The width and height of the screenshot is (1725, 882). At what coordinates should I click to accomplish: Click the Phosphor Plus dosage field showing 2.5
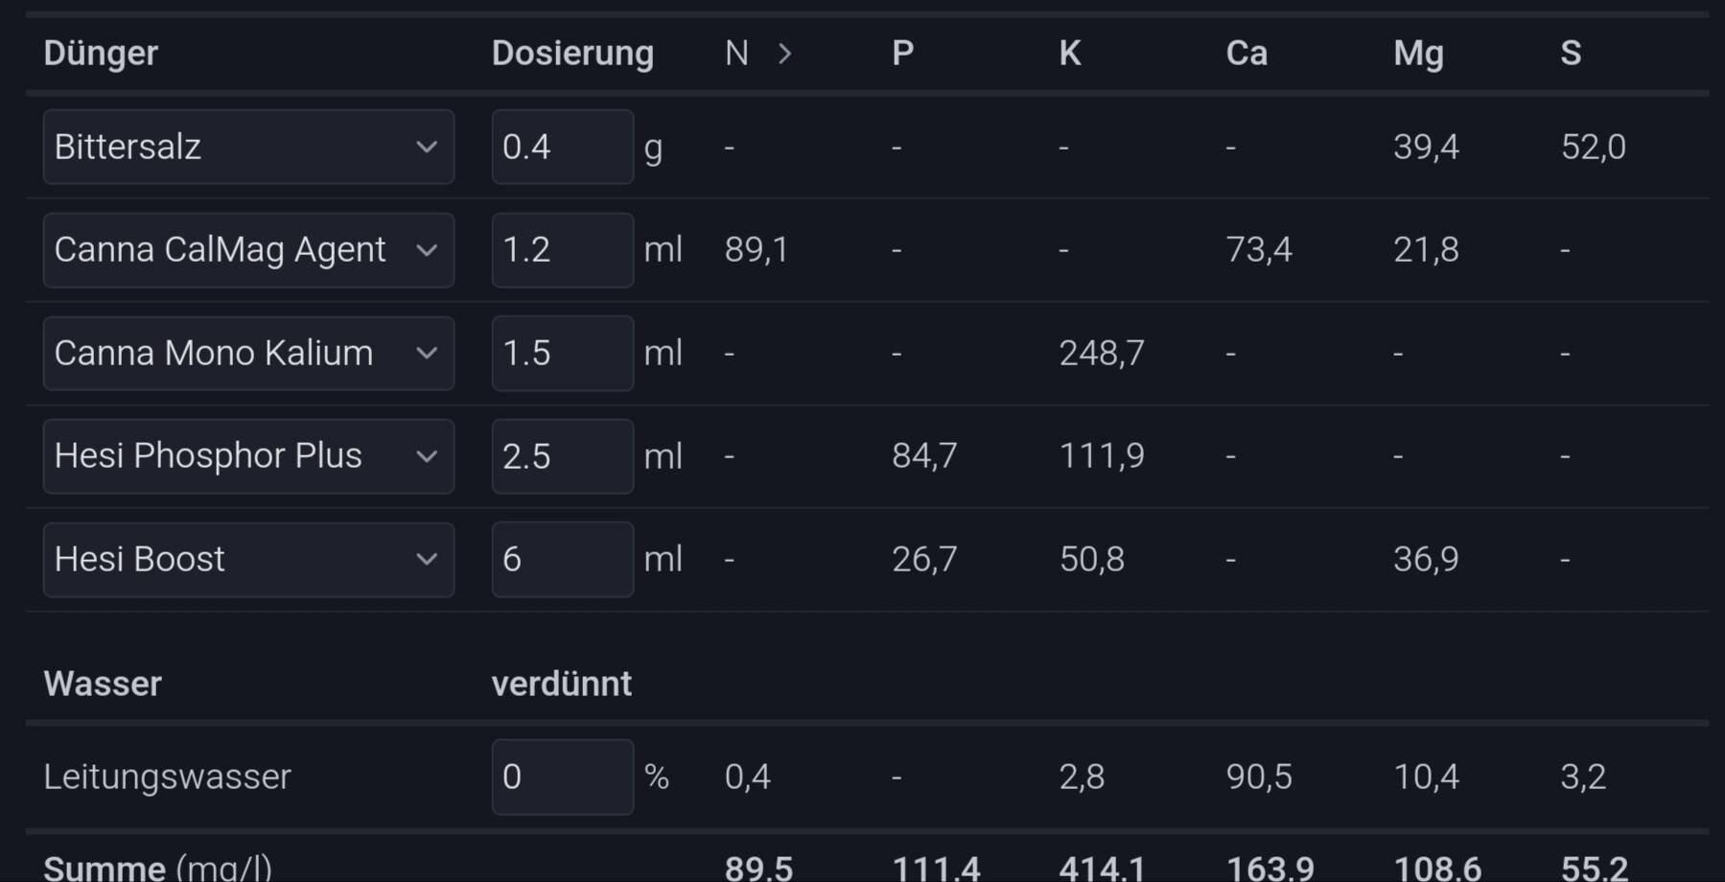coord(562,456)
